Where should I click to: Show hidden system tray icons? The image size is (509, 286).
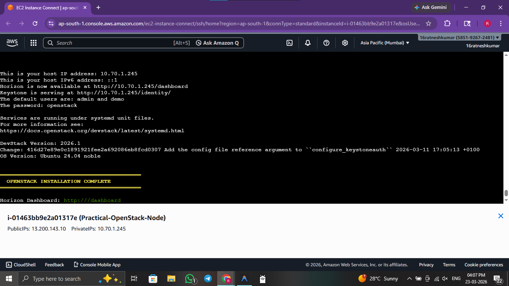[410, 279]
